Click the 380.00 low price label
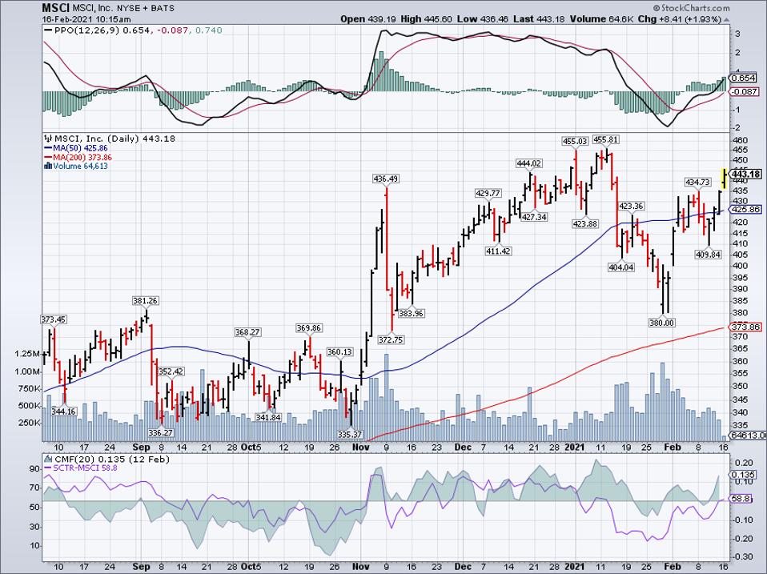This screenshot has width=767, height=574. [662, 323]
